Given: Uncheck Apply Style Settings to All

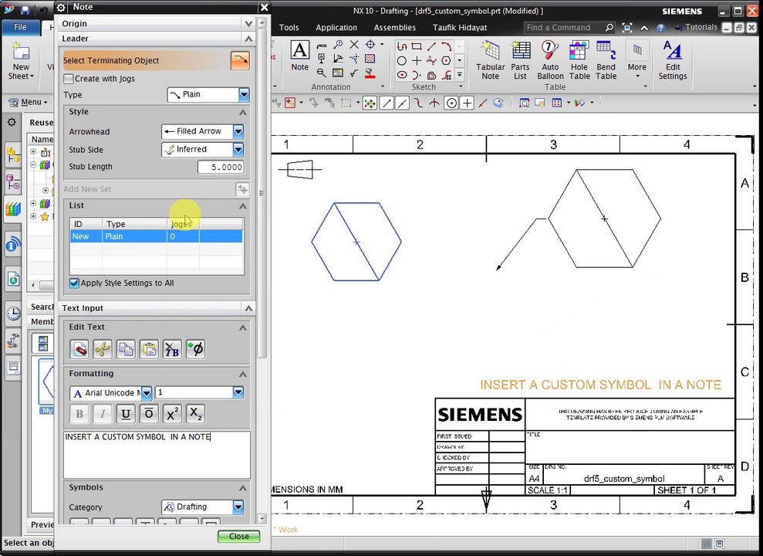Looking at the screenshot, I should coord(74,283).
